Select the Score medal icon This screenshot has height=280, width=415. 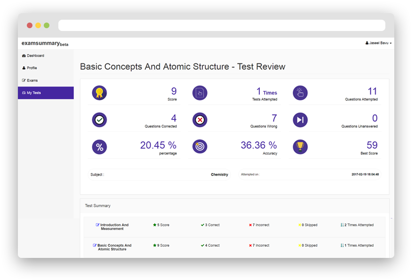click(99, 93)
